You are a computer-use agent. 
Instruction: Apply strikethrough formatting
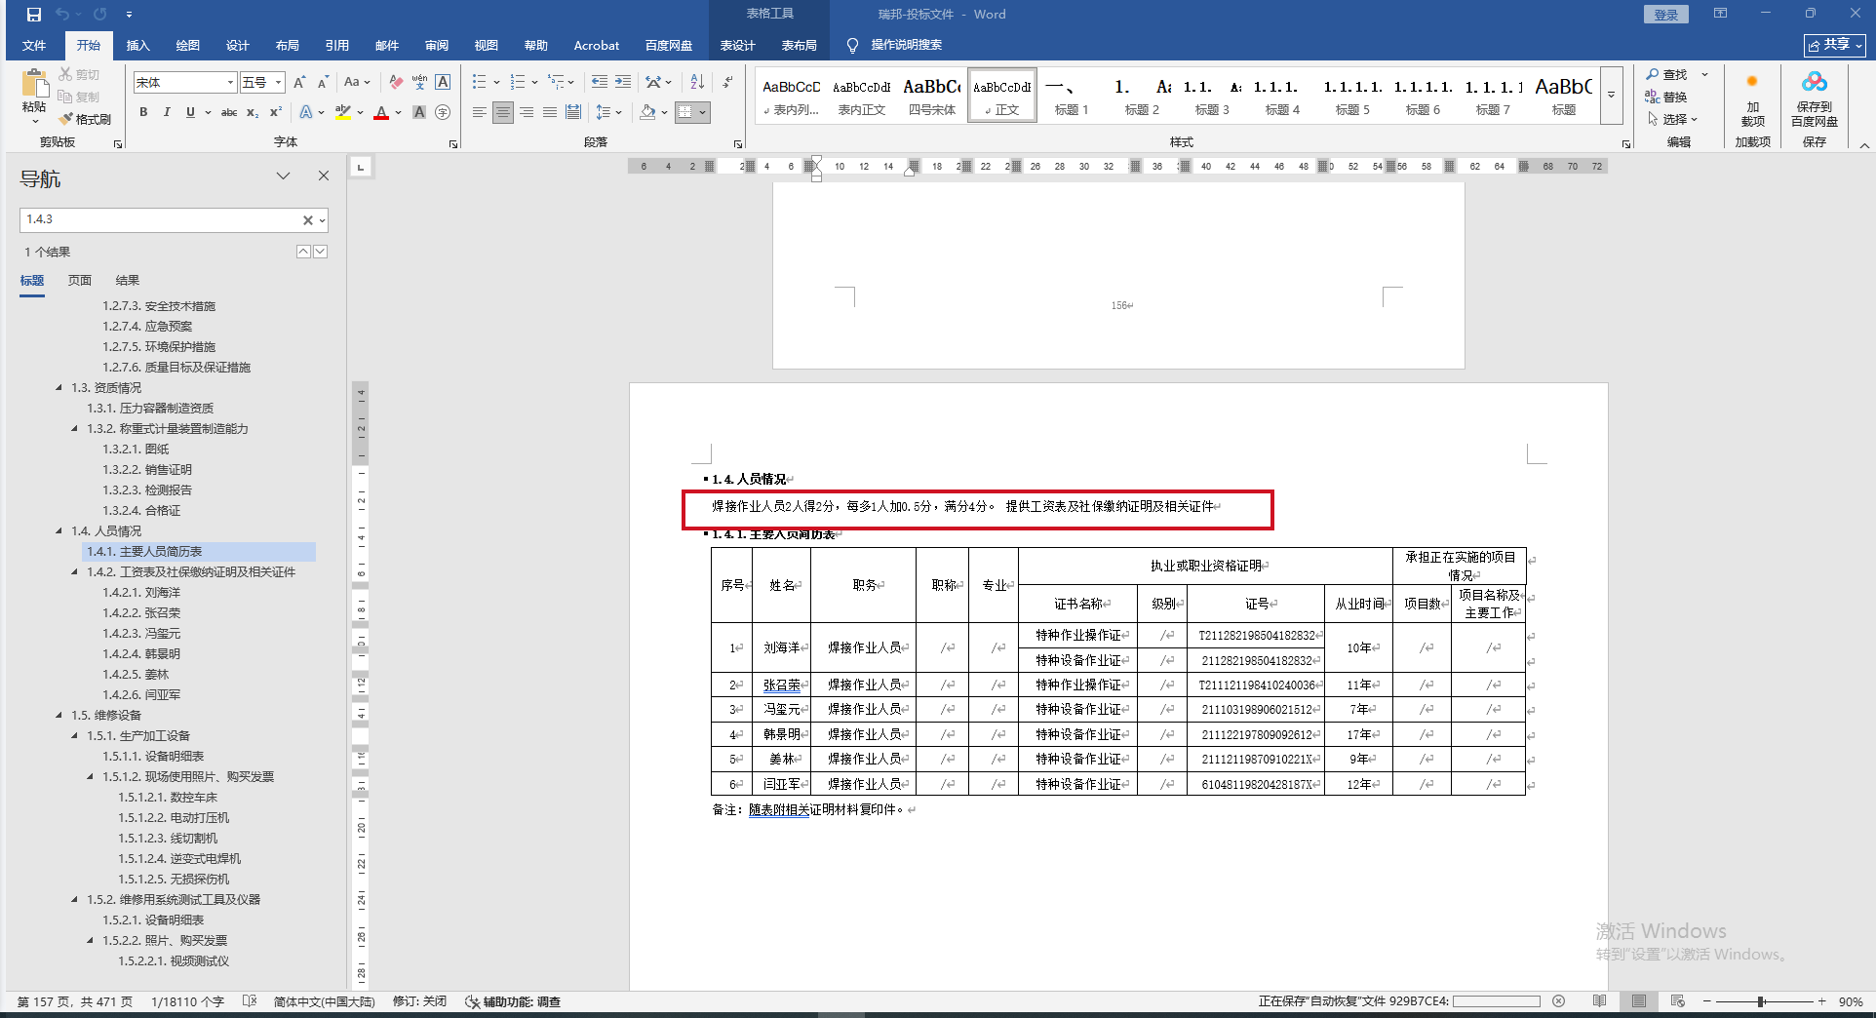[229, 112]
